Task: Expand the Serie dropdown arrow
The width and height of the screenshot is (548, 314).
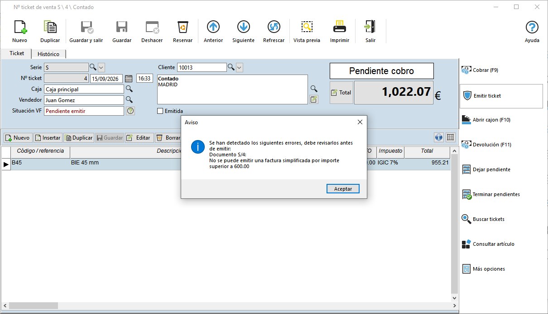Action: pyautogui.click(x=101, y=67)
